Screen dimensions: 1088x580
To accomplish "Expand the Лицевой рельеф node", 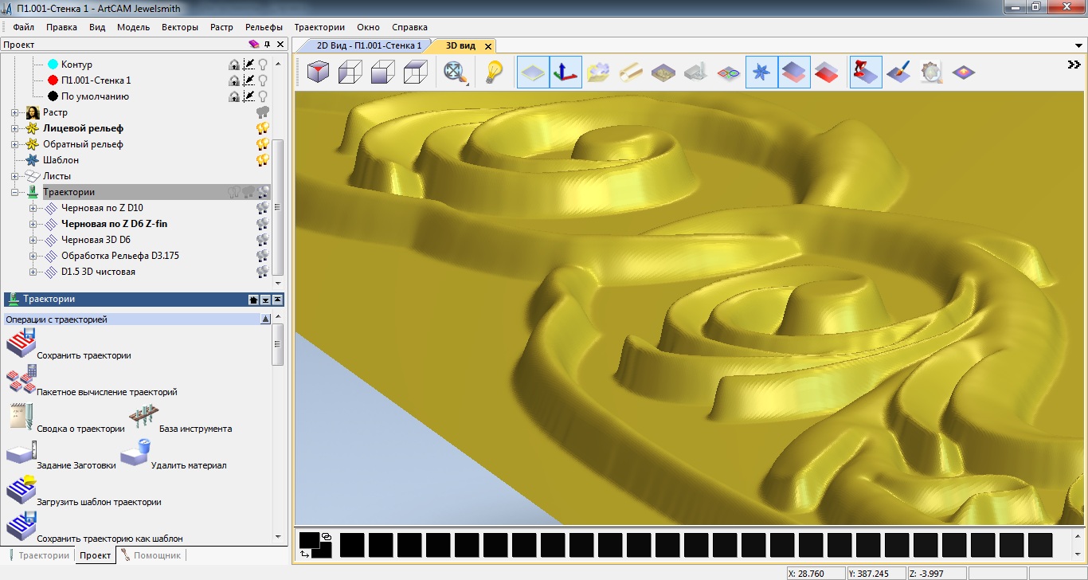I will (14, 128).
